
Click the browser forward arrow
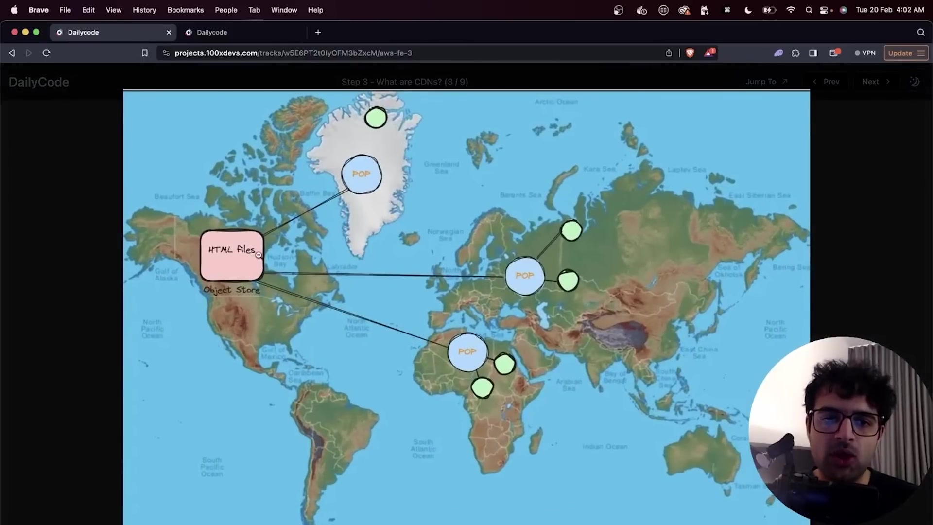[29, 53]
